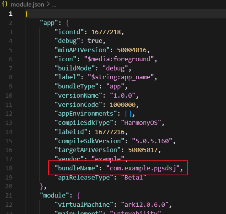Image resolution: width=226 pixels, height=214 pixels.
Task: Select line number 1 in the gutter
Action: click(x=10, y=14)
